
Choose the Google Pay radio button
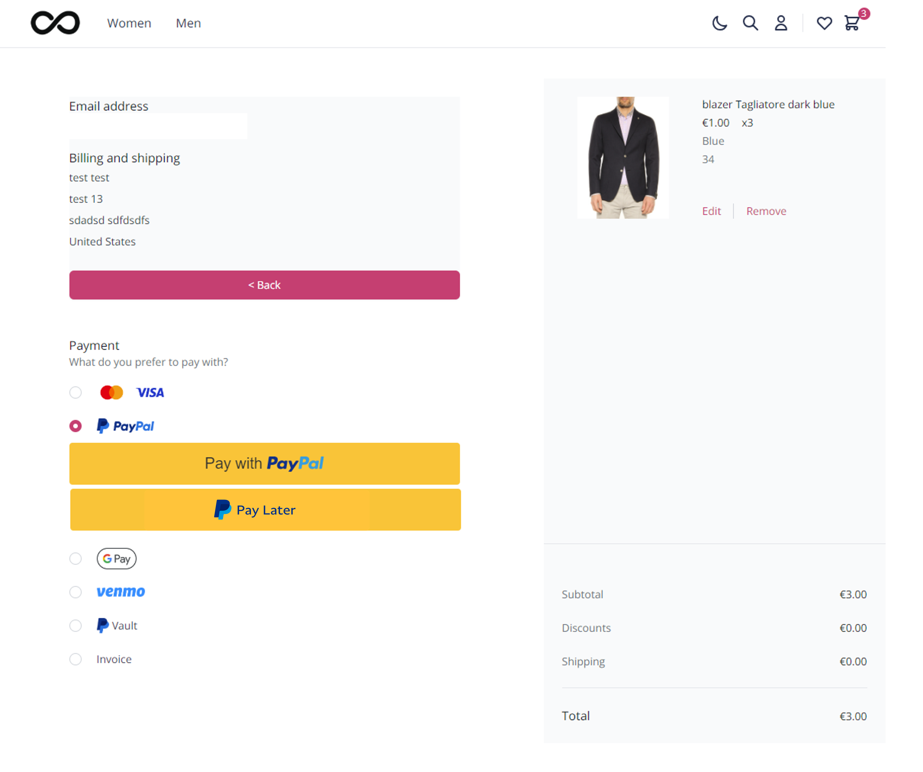coord(76,559)
